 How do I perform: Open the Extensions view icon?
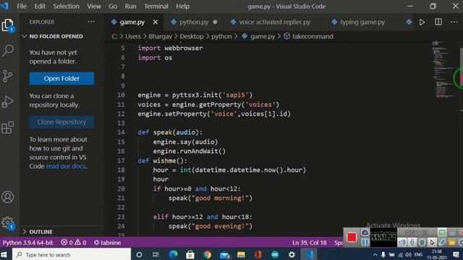(8, 127)
